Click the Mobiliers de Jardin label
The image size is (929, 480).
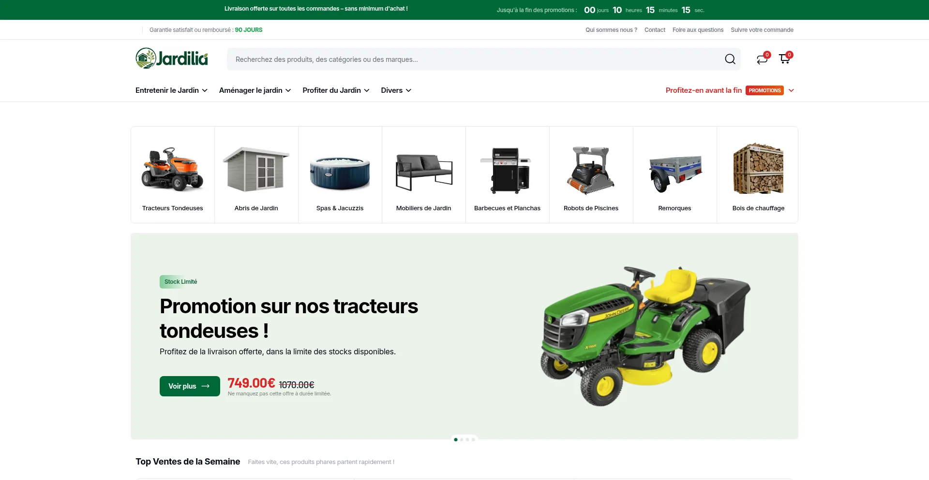pyautogui.click(x=424, y=208)
